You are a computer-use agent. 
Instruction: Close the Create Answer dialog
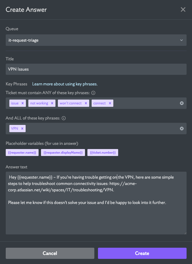click(x=183, y=9)
